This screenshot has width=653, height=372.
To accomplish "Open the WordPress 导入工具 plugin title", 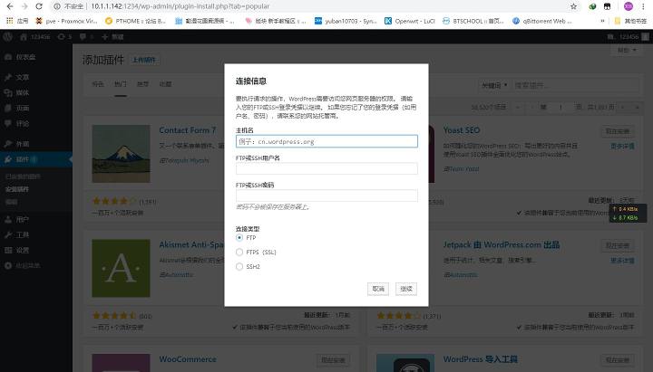I will pos(480,359).
